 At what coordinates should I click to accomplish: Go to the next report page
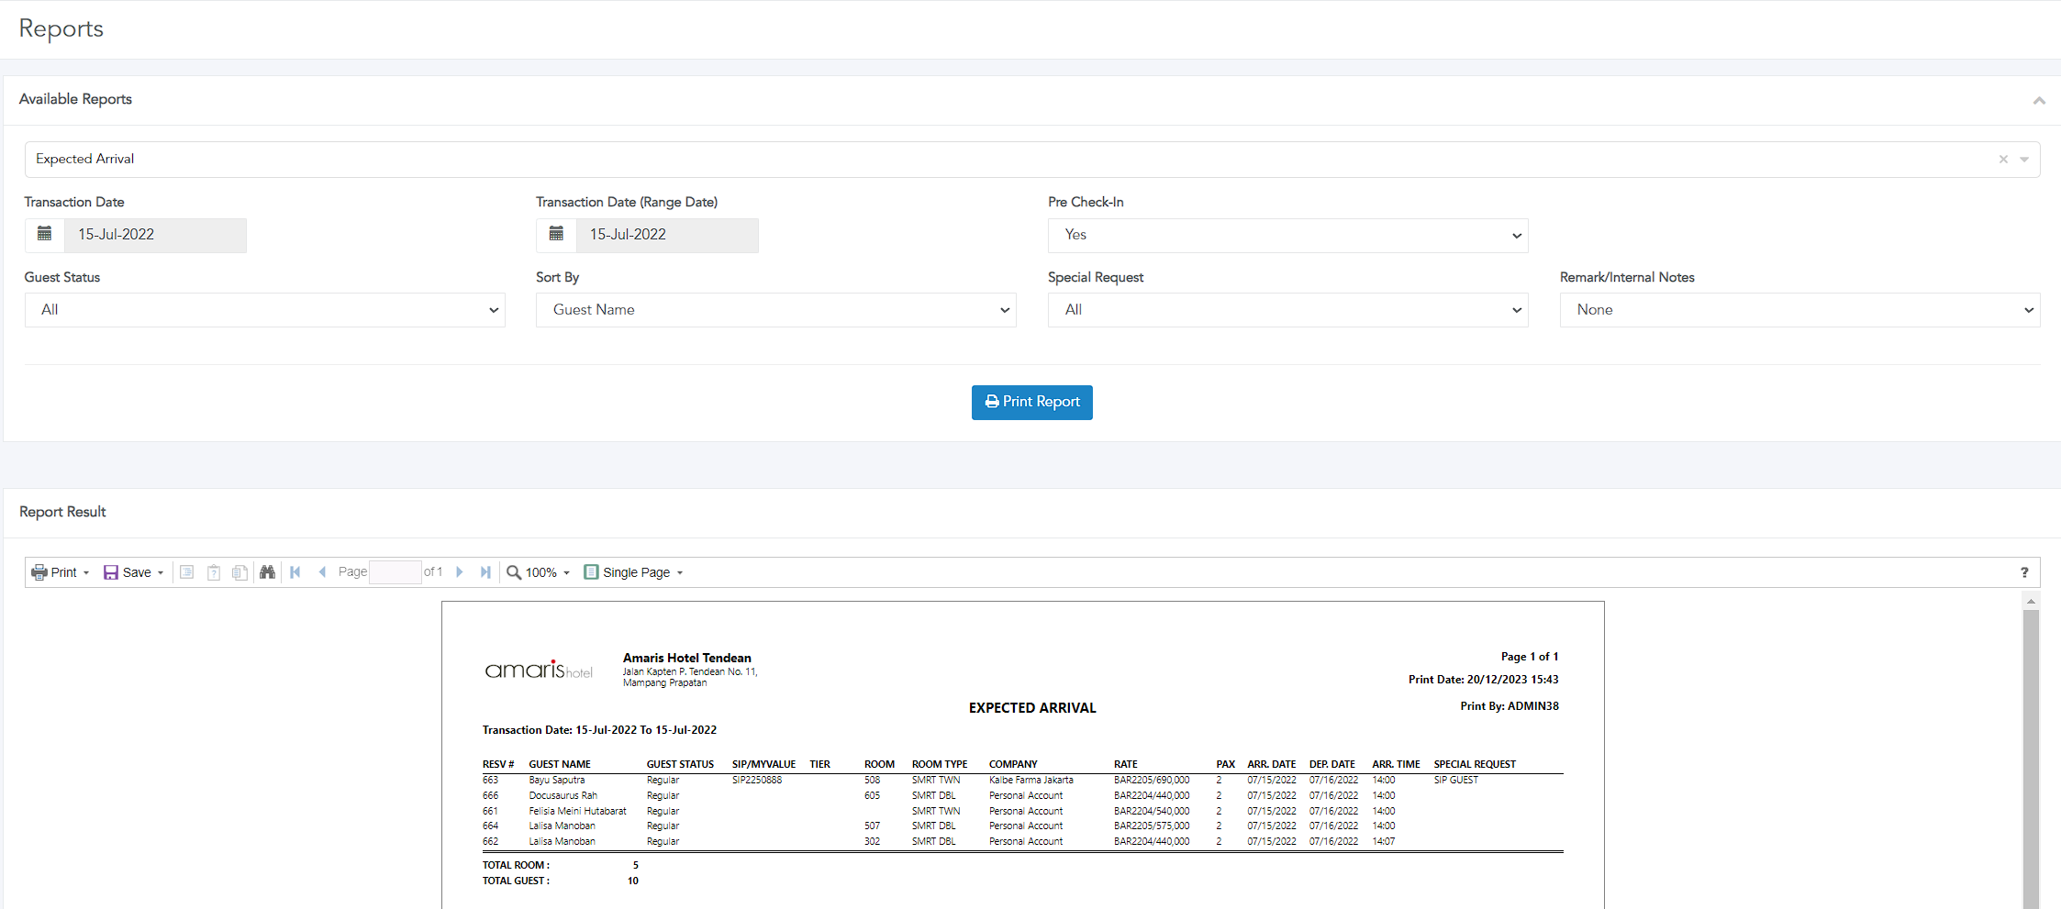[x=460, y=572]
